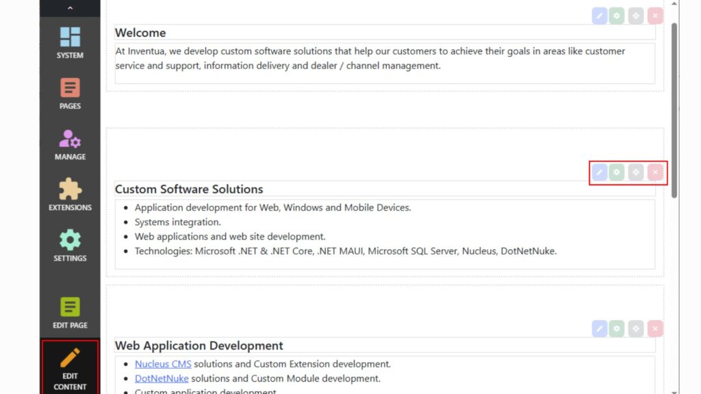Click move icon for Web Application Development

tap(636, 328)
